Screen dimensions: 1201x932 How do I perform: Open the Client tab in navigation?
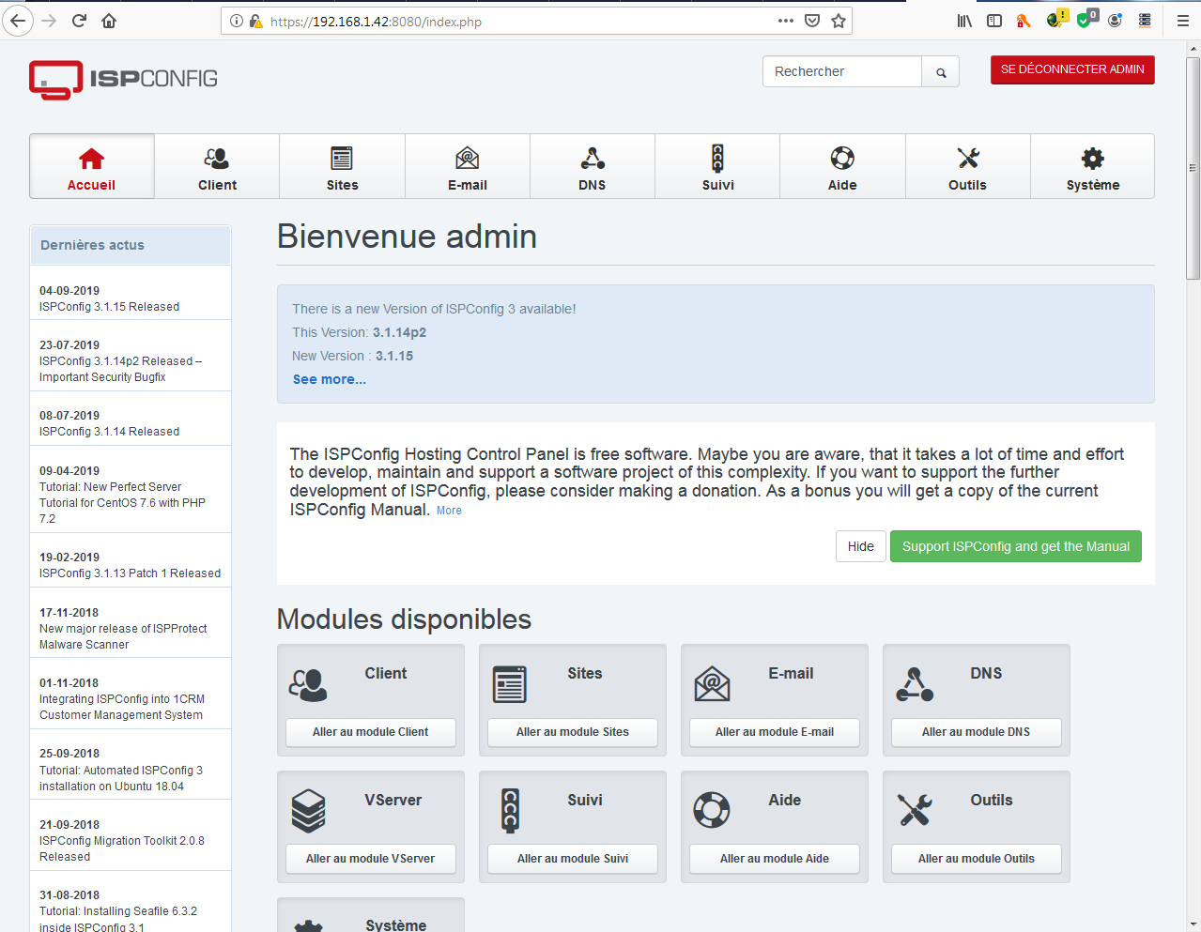click(217, 166)
